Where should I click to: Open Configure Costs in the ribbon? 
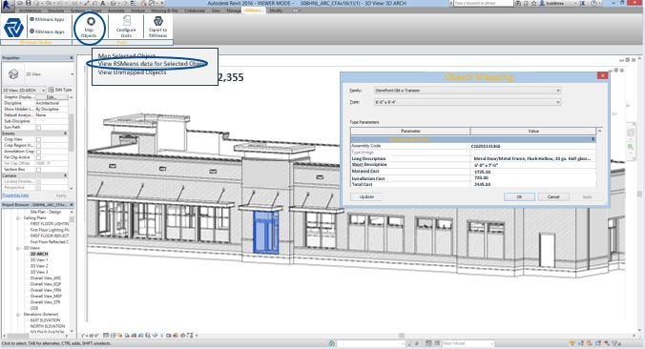pos(126,27)
